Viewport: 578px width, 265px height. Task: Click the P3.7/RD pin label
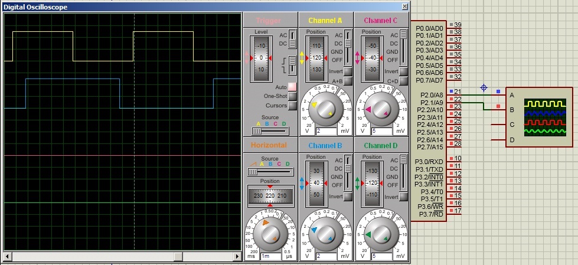(432, 214)
